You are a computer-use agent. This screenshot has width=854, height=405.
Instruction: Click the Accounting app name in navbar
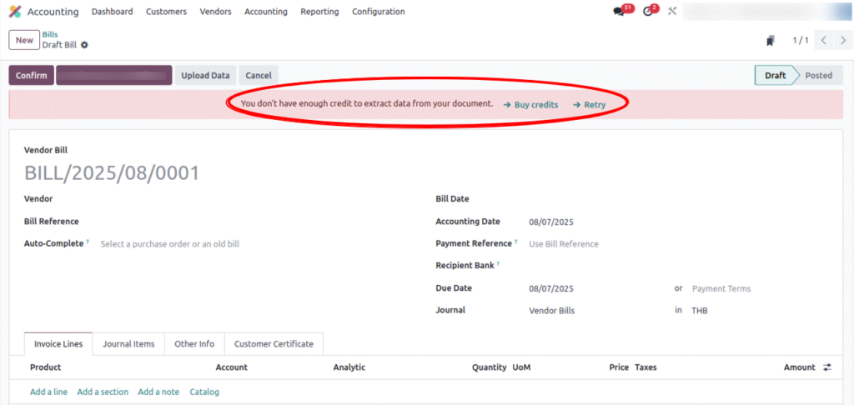pyautogui.click(x=53, y=12)
